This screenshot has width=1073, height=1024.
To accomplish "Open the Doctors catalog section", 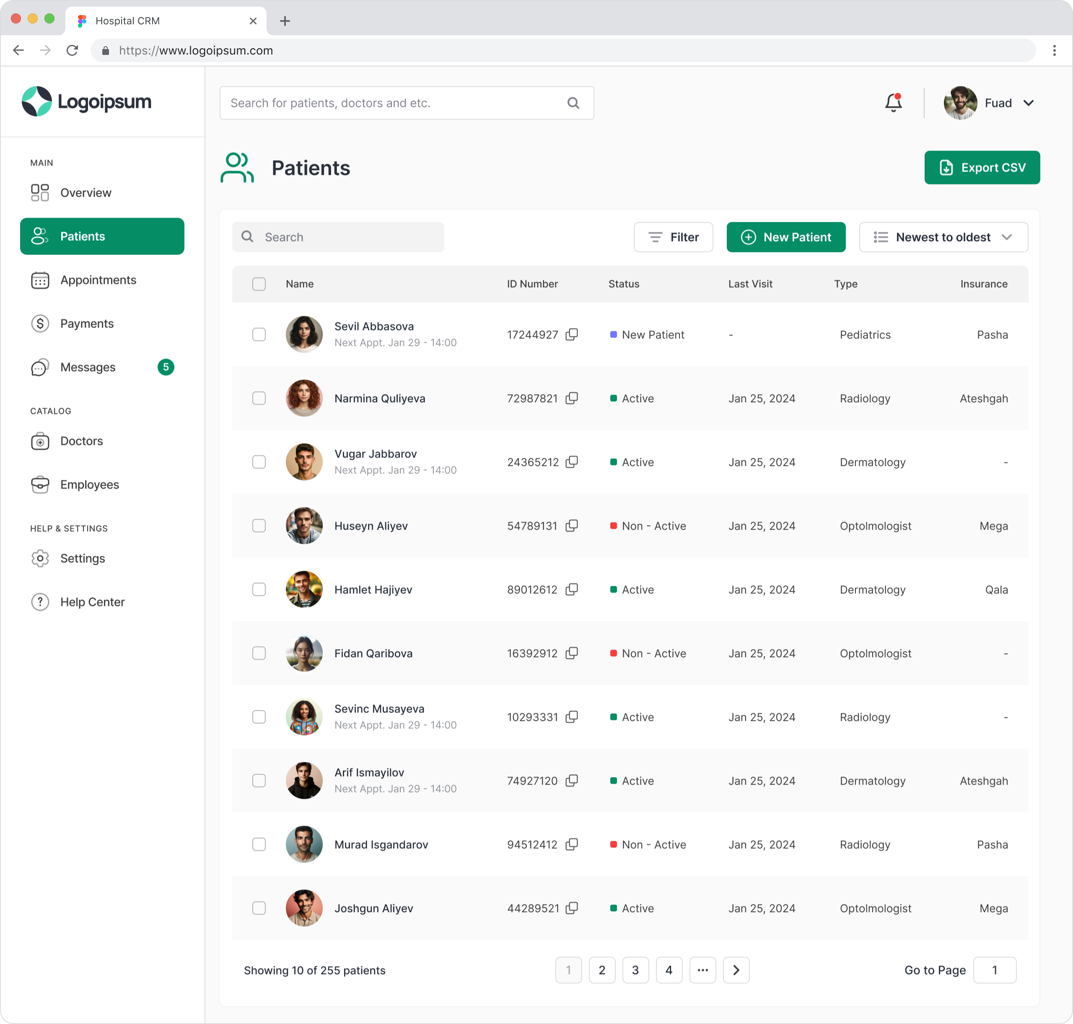I will (81, 441).
